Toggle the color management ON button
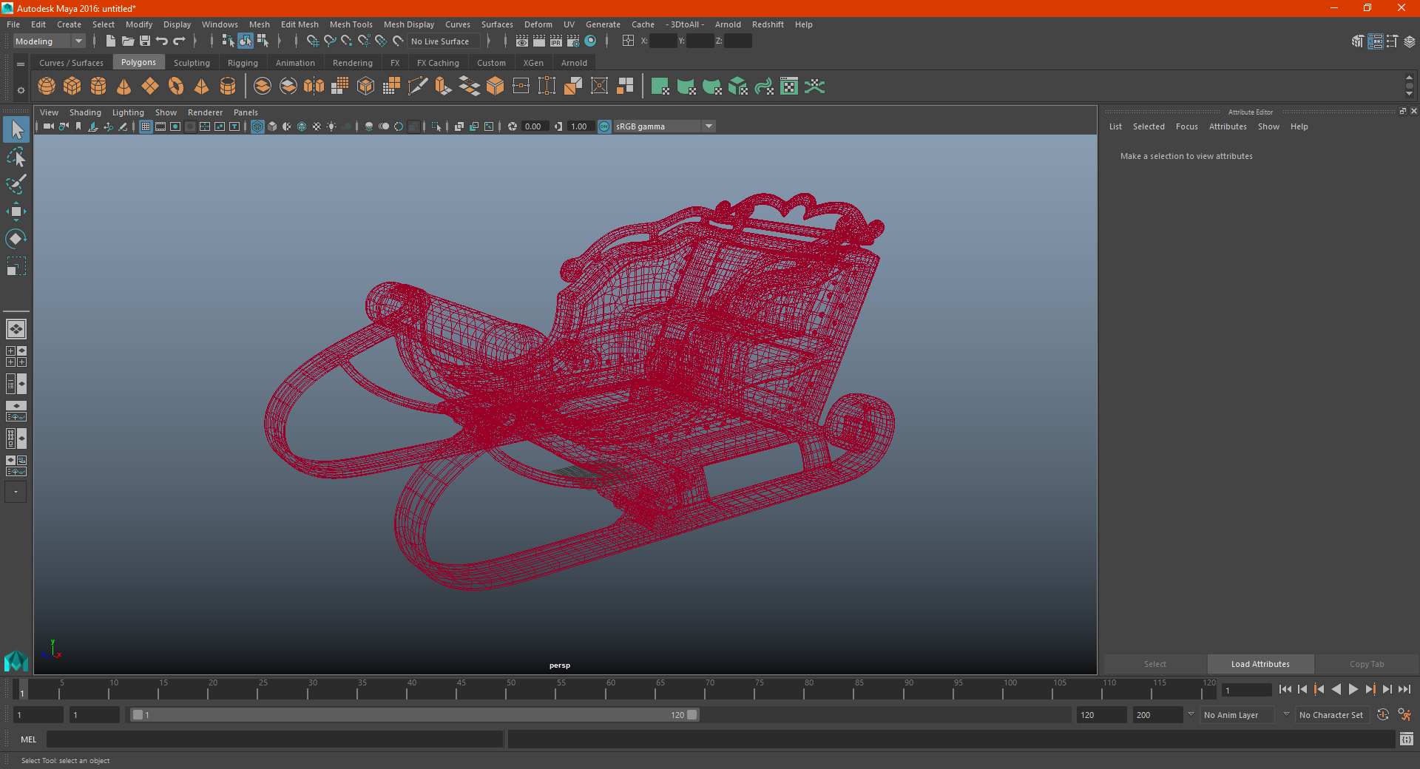 604,126
